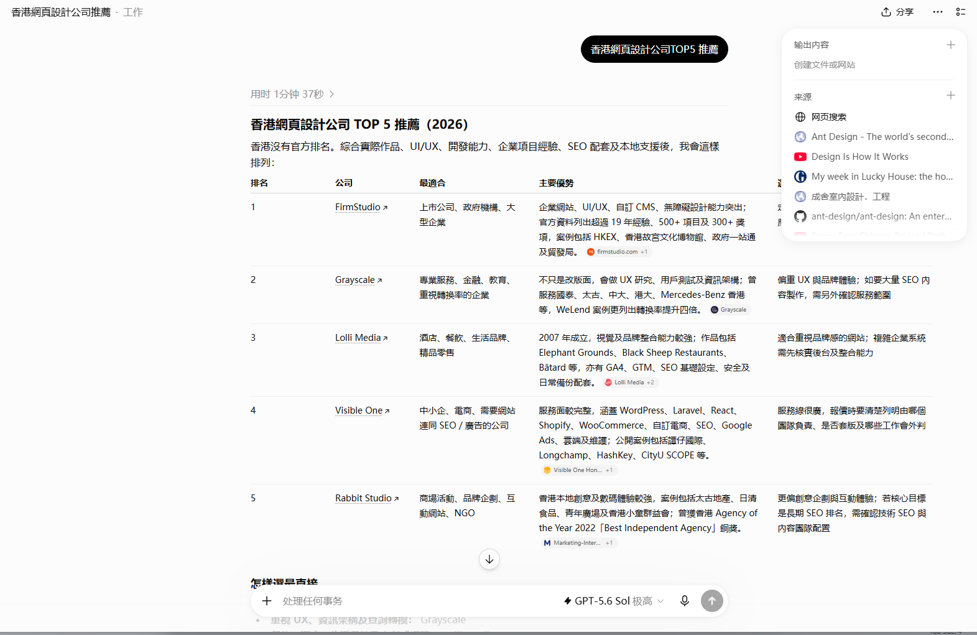Click the 工作 label next to title
The height and width of the screenshot is (635, 977).
point(133,12)
